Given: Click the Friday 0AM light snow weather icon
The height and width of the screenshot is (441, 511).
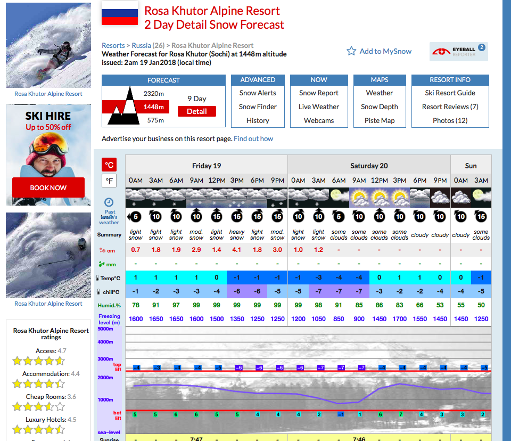Looking at the screenshot, I should tap(136, 198).
